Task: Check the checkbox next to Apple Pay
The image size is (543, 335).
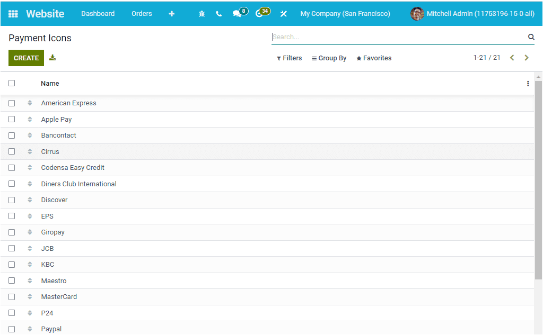Action: tap(11, 119)
